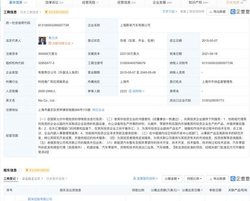Viewport: 250px width, 201px height.
Task: Open the 基本信息 tab
Action: (18, 2)
